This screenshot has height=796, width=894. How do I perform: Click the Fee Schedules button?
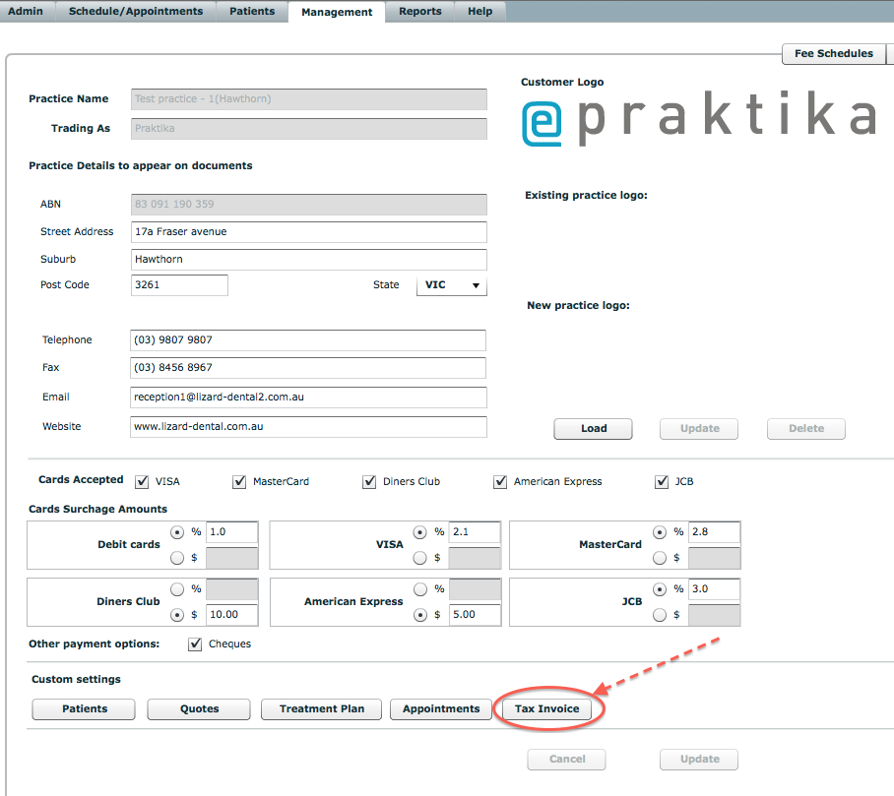point(834,53)
